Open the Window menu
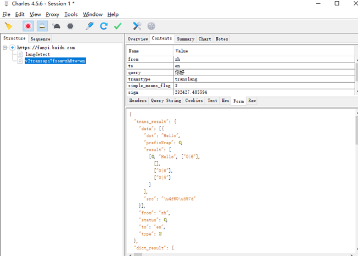This screenshot has width=358, height=256. [x=92, y=14]
